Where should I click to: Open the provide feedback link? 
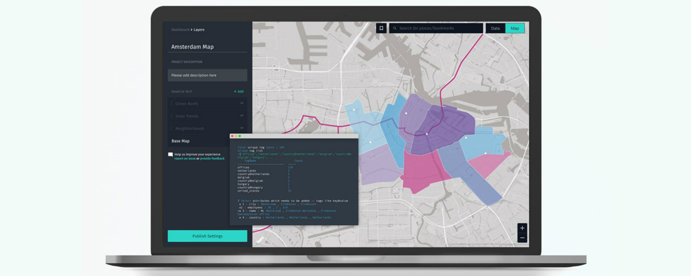(212, 158)
